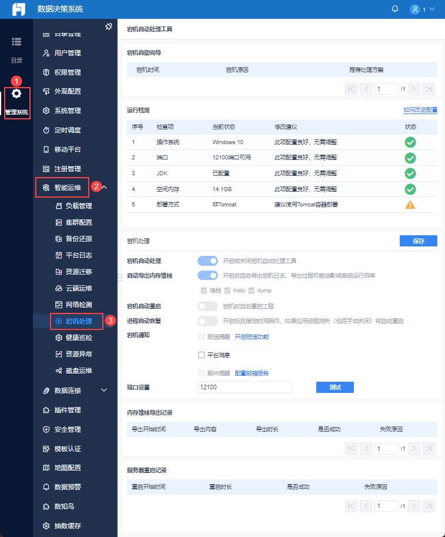Click the 保存 button

(x=419, y=241)
